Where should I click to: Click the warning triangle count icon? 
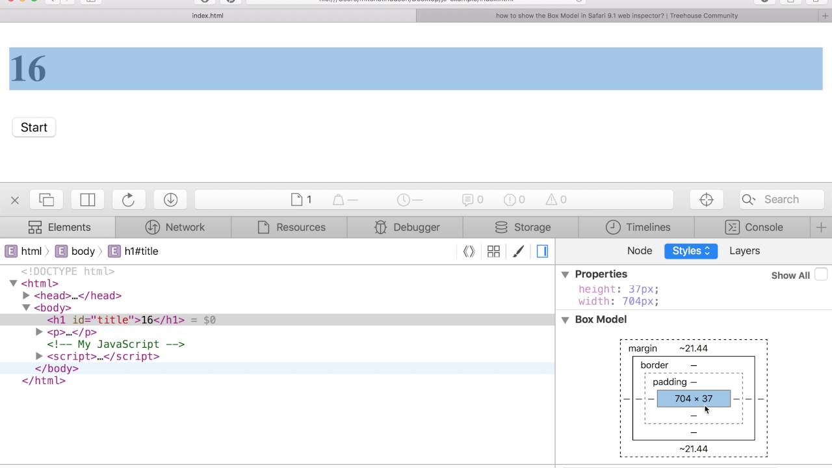(551, 200)
